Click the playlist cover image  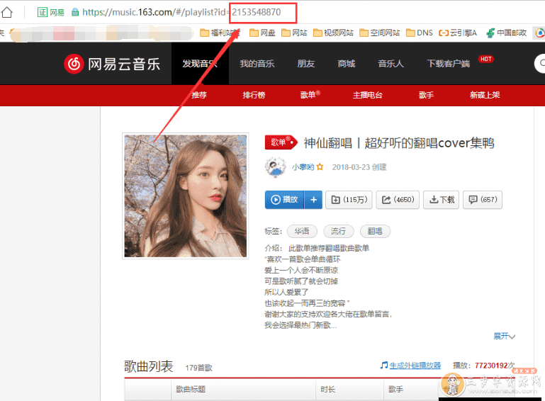[x=186, y=196]
